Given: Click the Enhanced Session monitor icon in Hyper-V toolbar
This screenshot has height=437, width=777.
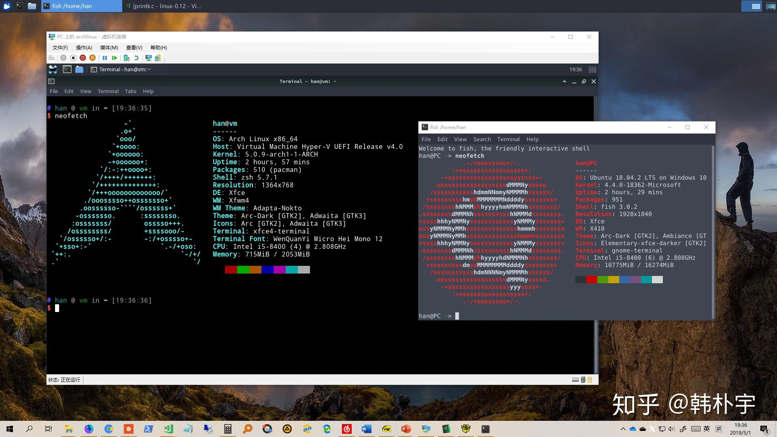Looking at the screenshot, I should [149, 58].
